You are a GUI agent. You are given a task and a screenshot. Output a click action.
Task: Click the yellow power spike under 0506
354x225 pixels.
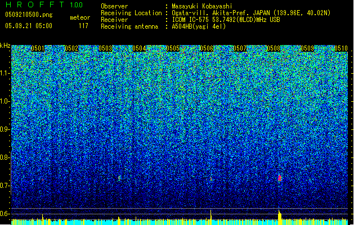click(x=211, y=217)
